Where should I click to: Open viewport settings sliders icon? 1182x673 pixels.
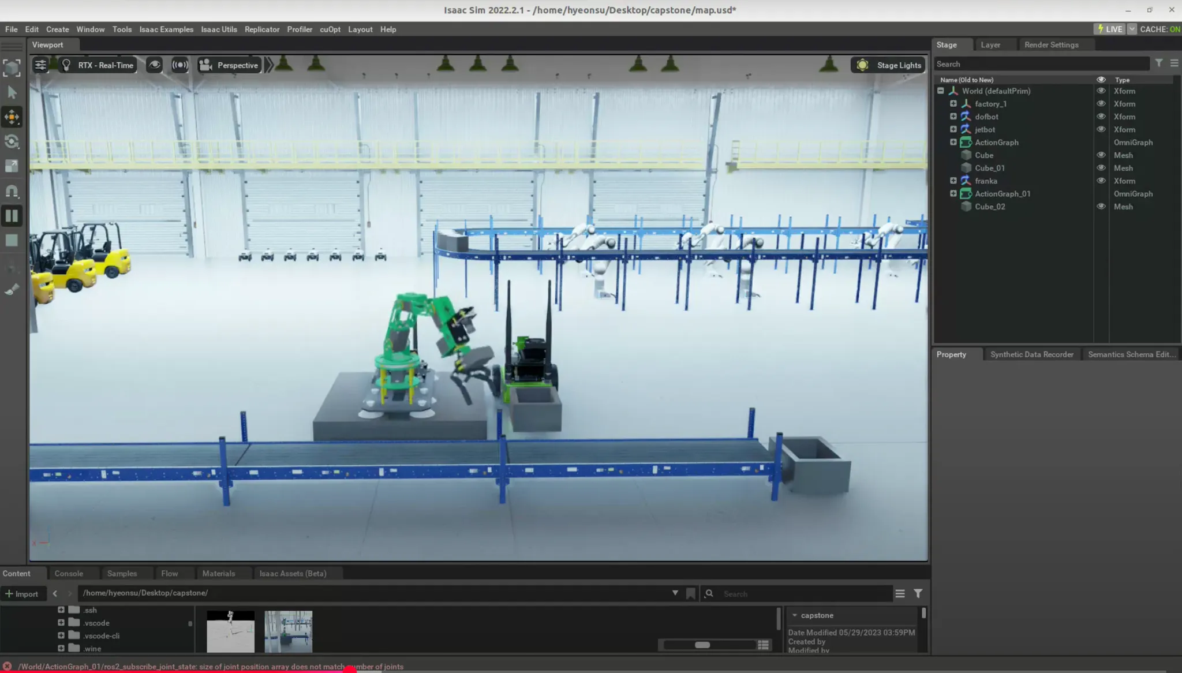click(x=40, y=65)
